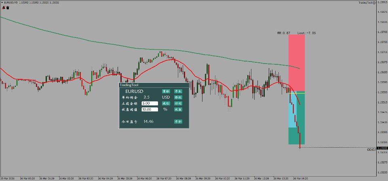
Task: Click the 止损金额 input field showing 5.00
Action: tap(150, 103)
